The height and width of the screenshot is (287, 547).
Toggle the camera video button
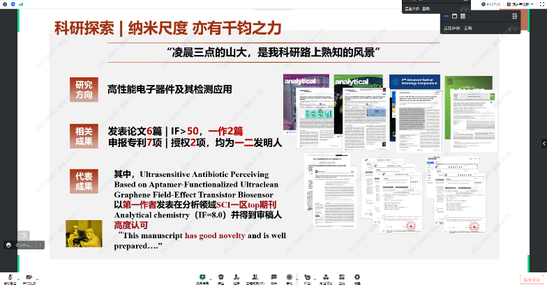tap(29, 277)
